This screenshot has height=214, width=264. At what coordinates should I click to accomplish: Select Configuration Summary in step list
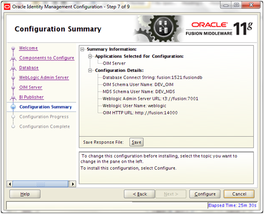pos(46,107)
